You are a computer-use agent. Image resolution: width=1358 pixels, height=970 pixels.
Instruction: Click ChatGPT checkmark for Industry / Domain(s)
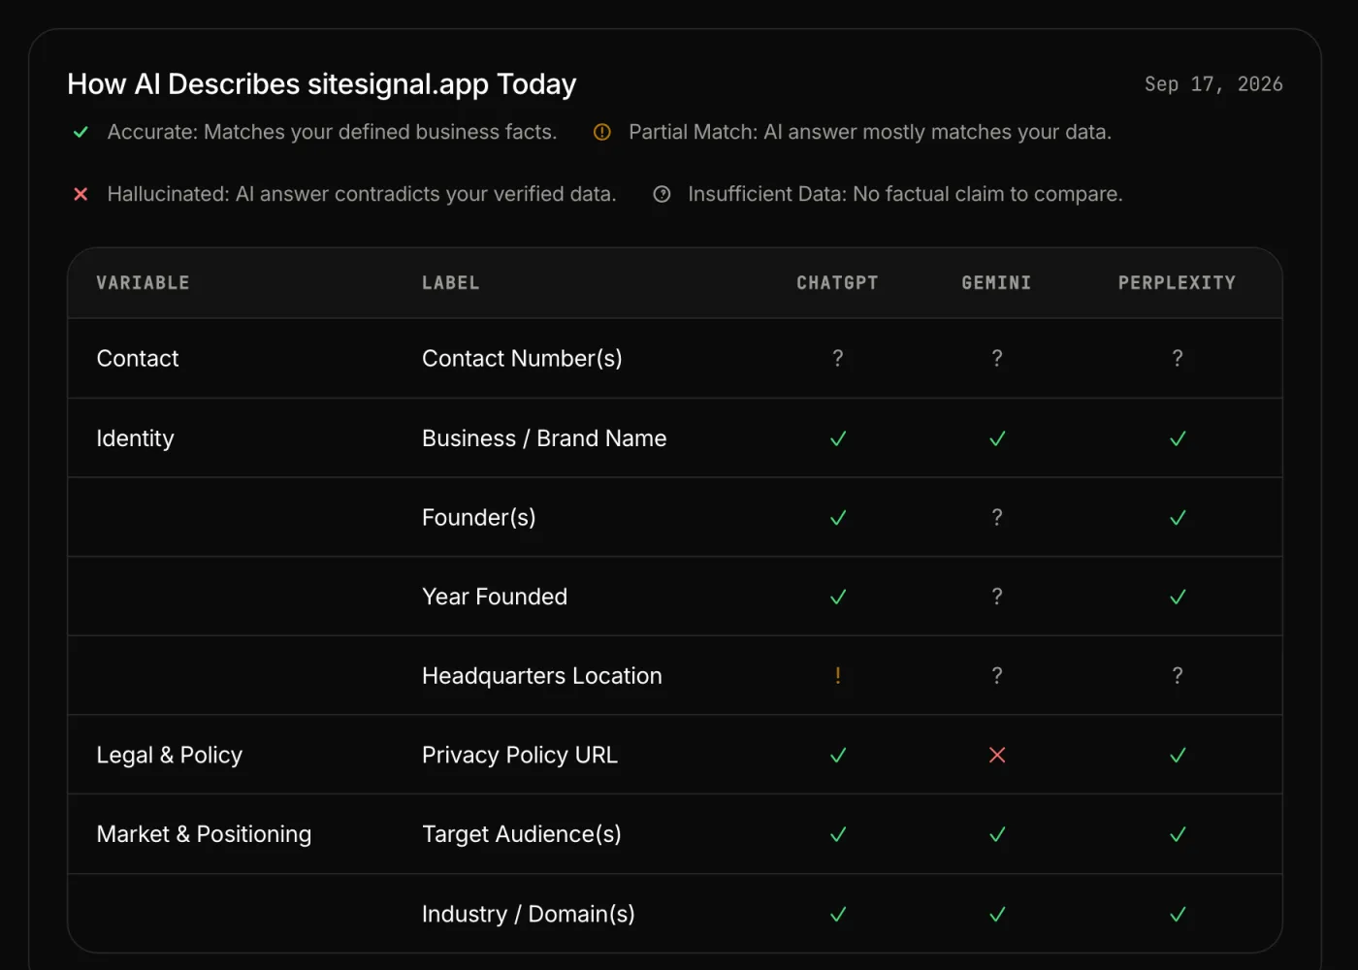[x=838, y=914]
